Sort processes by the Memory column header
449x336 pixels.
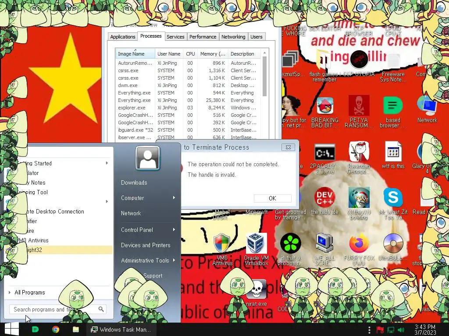[x=213, y=54]
